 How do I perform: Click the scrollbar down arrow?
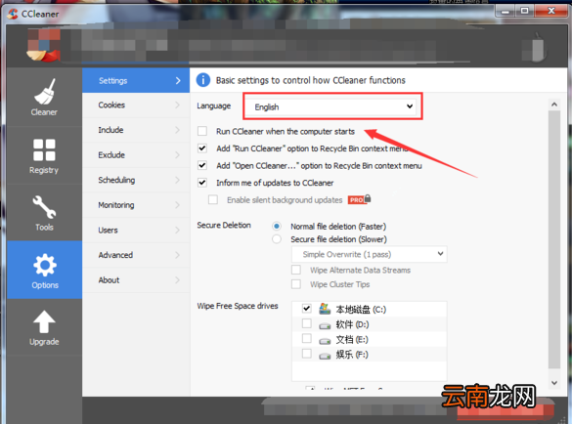pyautogui.click(x=554, y=383)
